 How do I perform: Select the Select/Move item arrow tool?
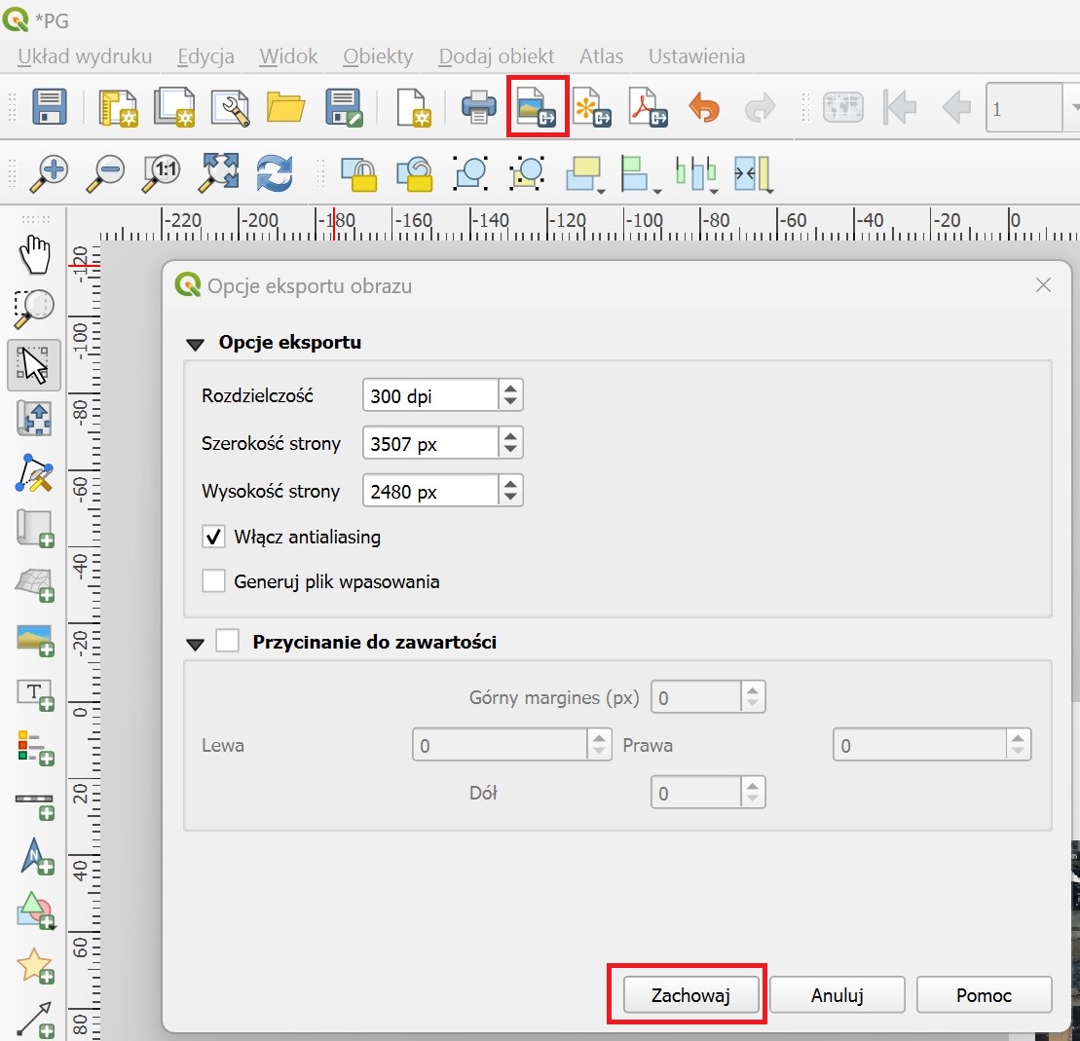coord(34,364)
